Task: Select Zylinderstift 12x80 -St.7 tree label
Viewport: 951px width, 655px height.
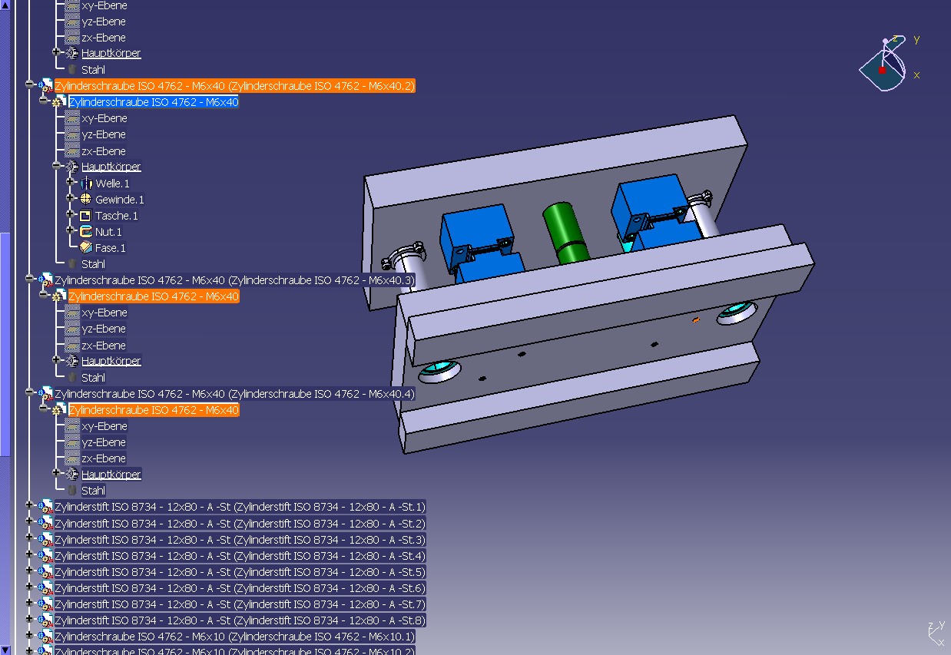Action: click(240, 604)
